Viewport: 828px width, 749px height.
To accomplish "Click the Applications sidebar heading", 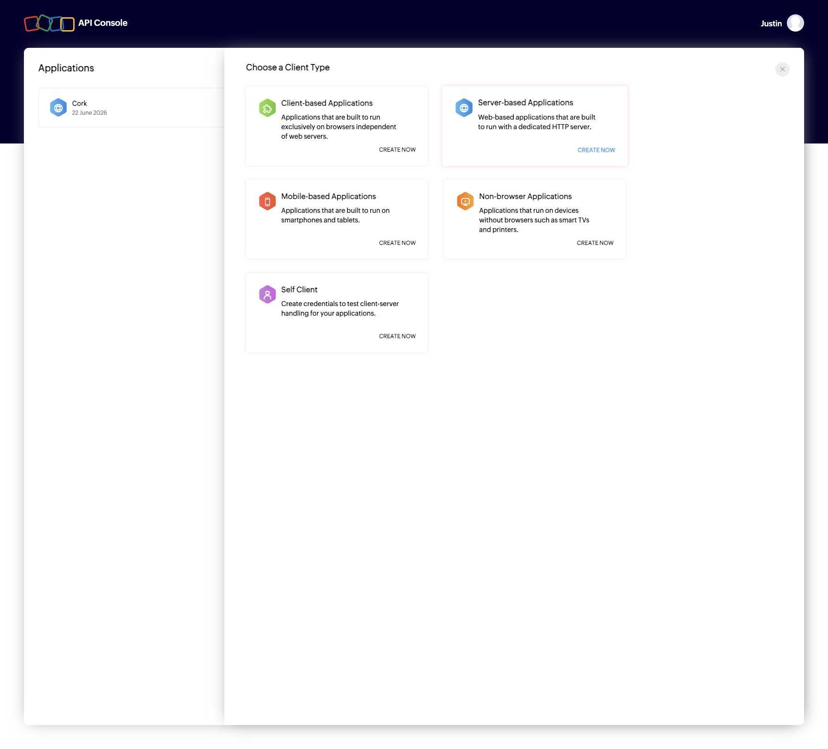I will click(66, 68).
